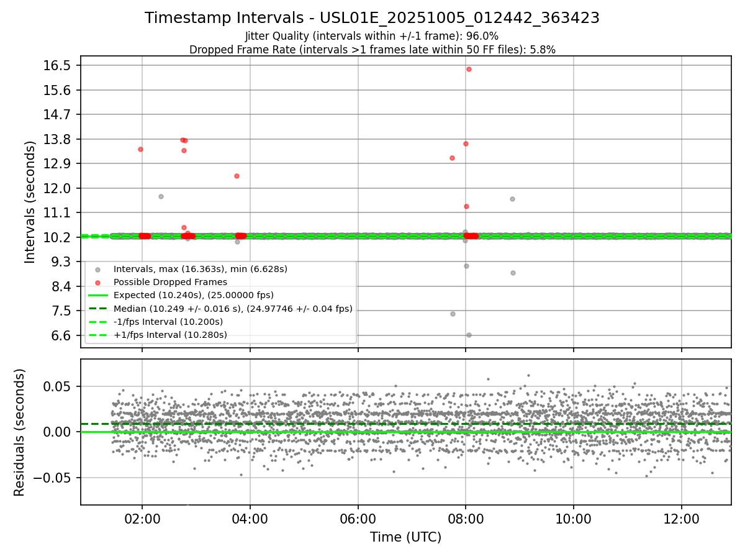745x559 pixels.
Task: Click the "Residuals (seconds)" y-axis label
Action: tap(20, 432)
